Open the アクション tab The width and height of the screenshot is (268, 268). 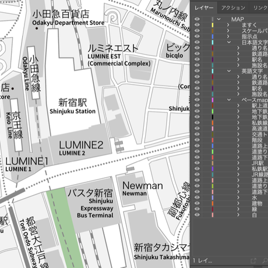[x=233, y=8]
